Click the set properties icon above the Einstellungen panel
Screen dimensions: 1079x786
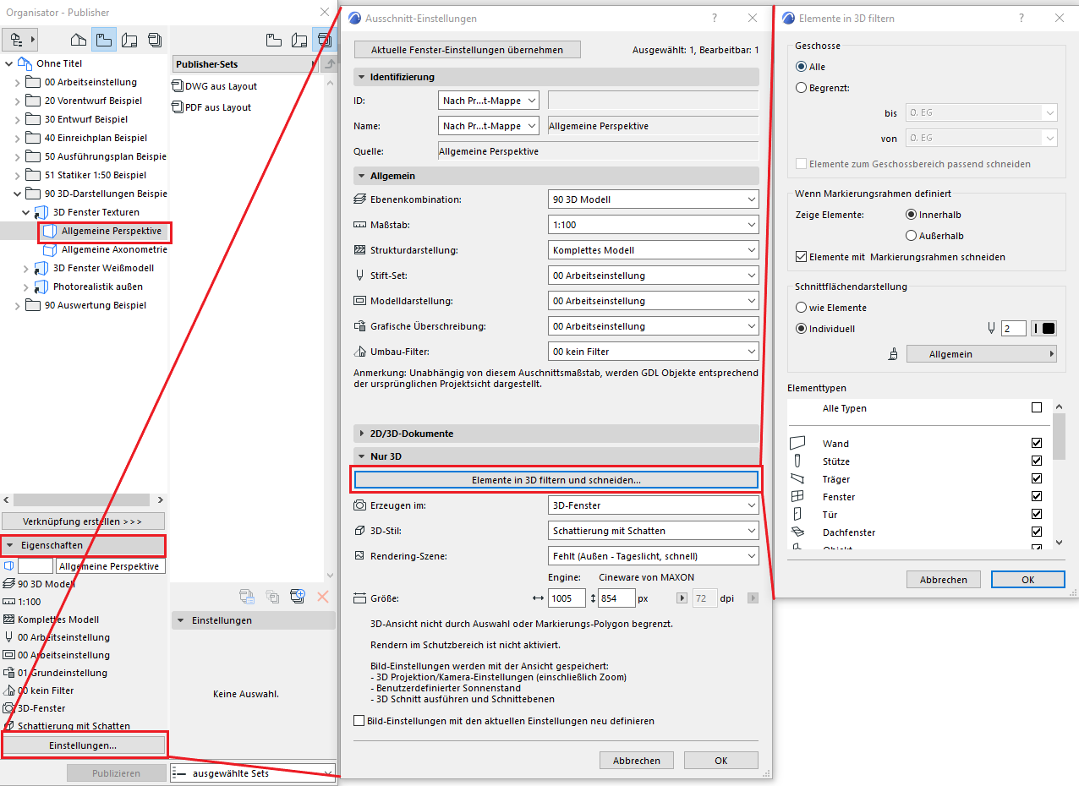click(x=247, y=598)
